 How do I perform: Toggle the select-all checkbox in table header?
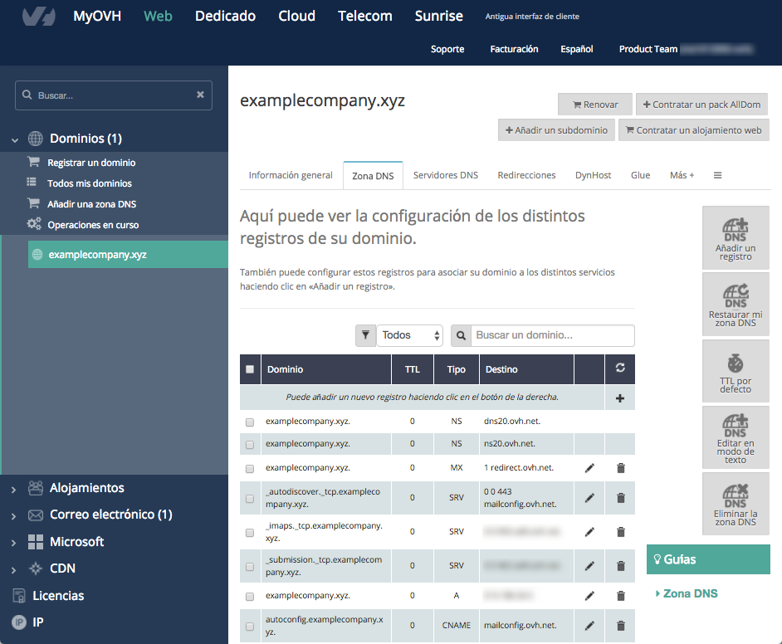pyautogui.click(x=250, y=369)
